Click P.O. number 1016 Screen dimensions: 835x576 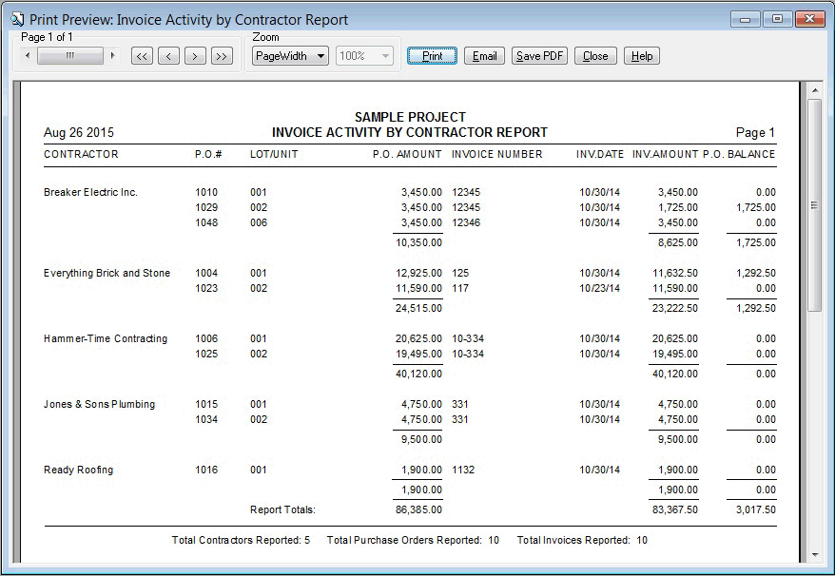pos(206,470)
